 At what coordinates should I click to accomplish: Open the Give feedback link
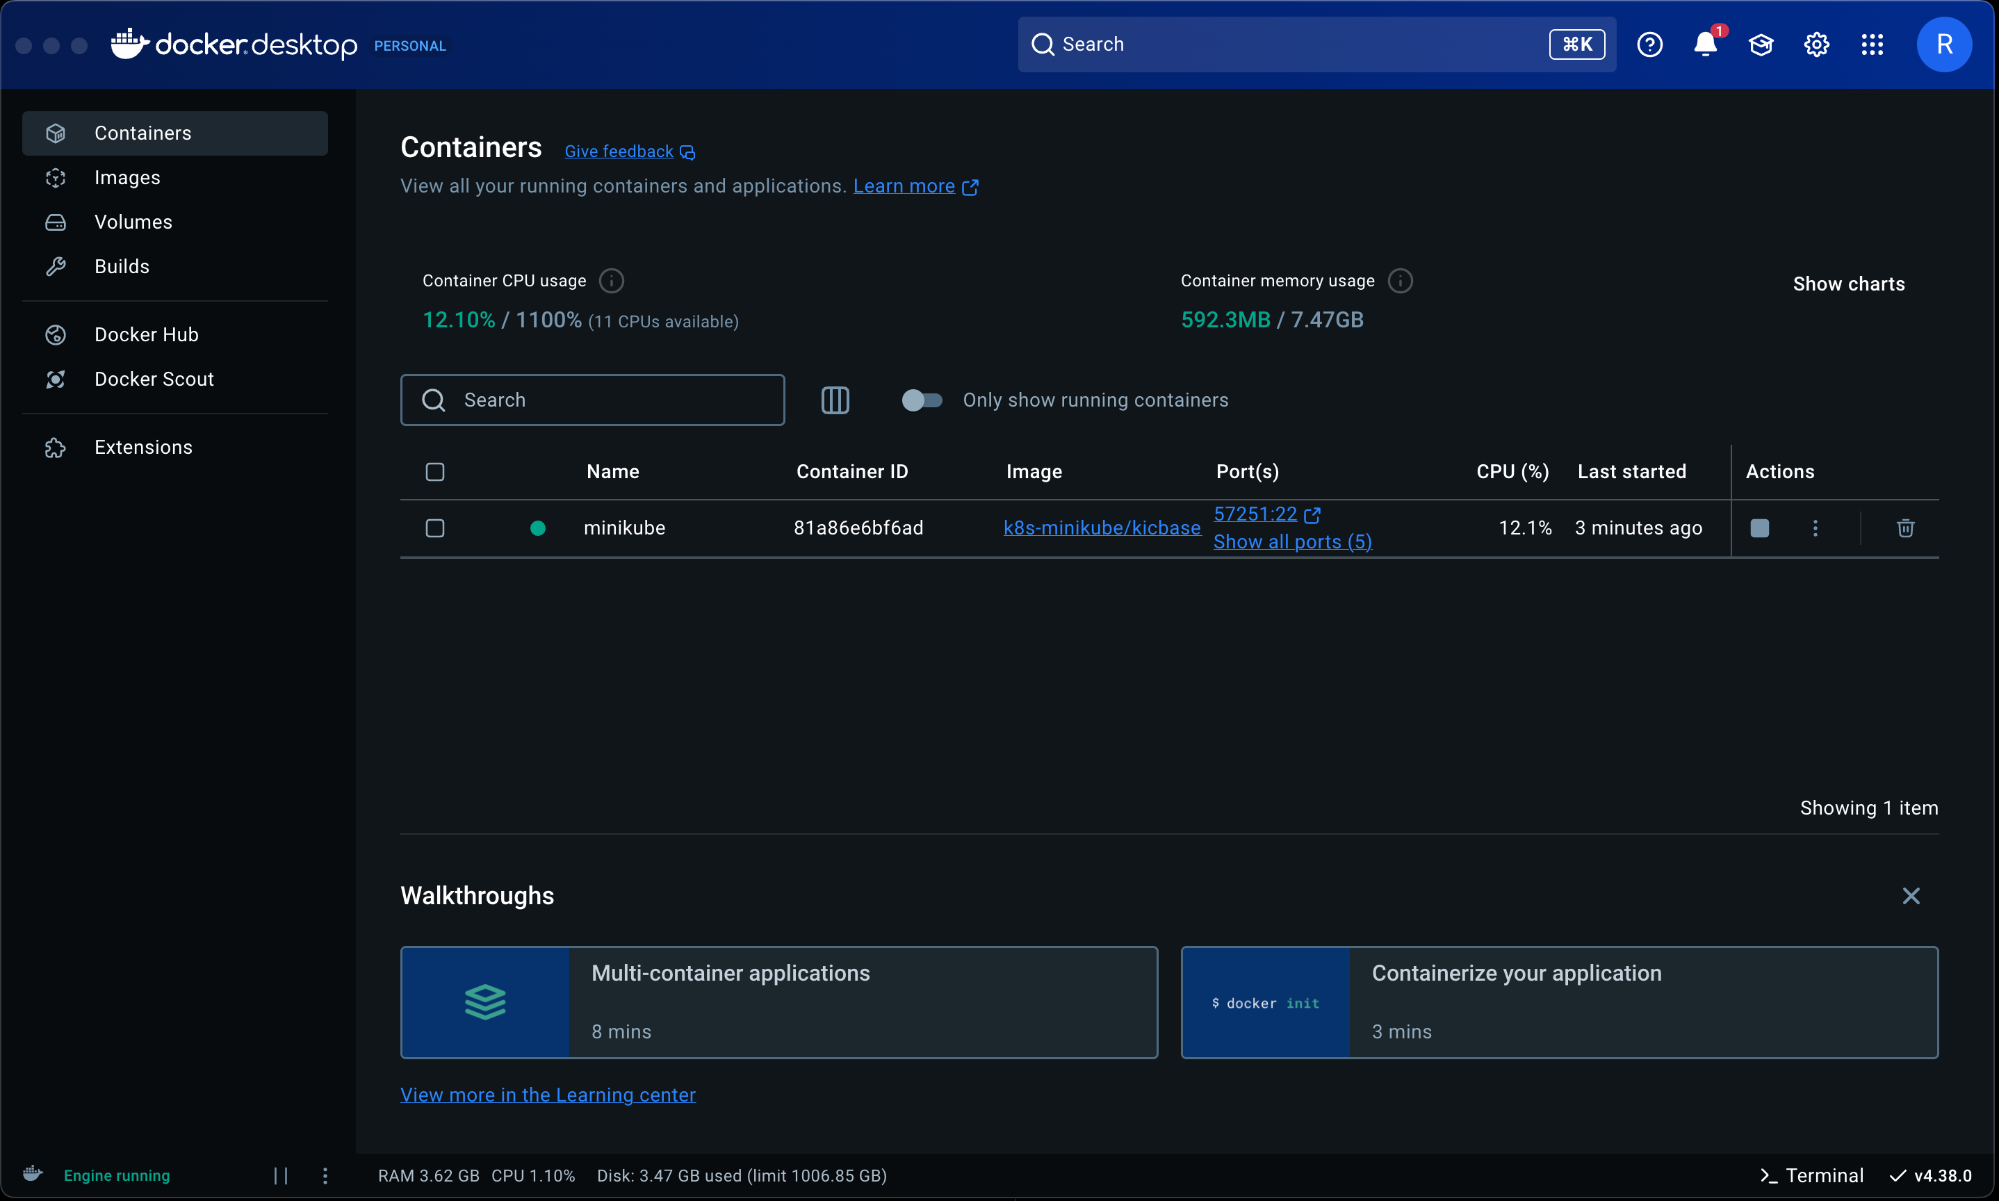630,152
